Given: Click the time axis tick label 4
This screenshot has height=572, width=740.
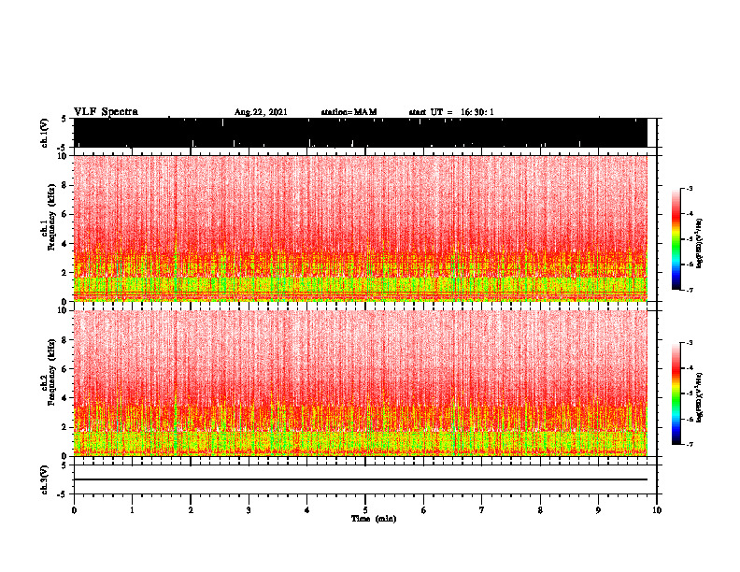Looking at the screenshot, I should pyautogui.click(x=307, y=510).
